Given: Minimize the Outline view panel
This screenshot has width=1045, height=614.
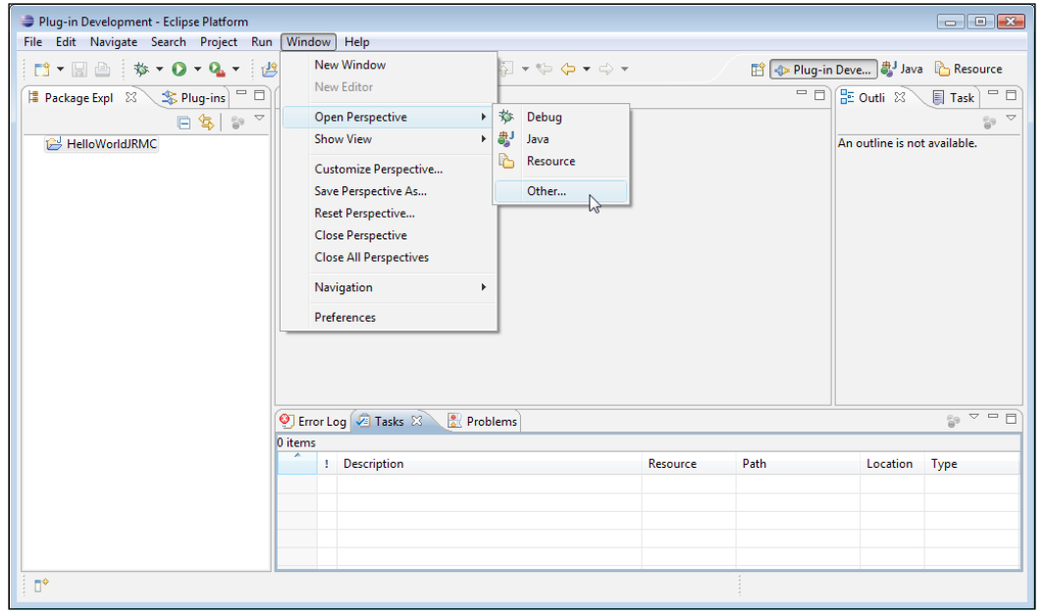Looking at the screenshot, I should [993, 93].
